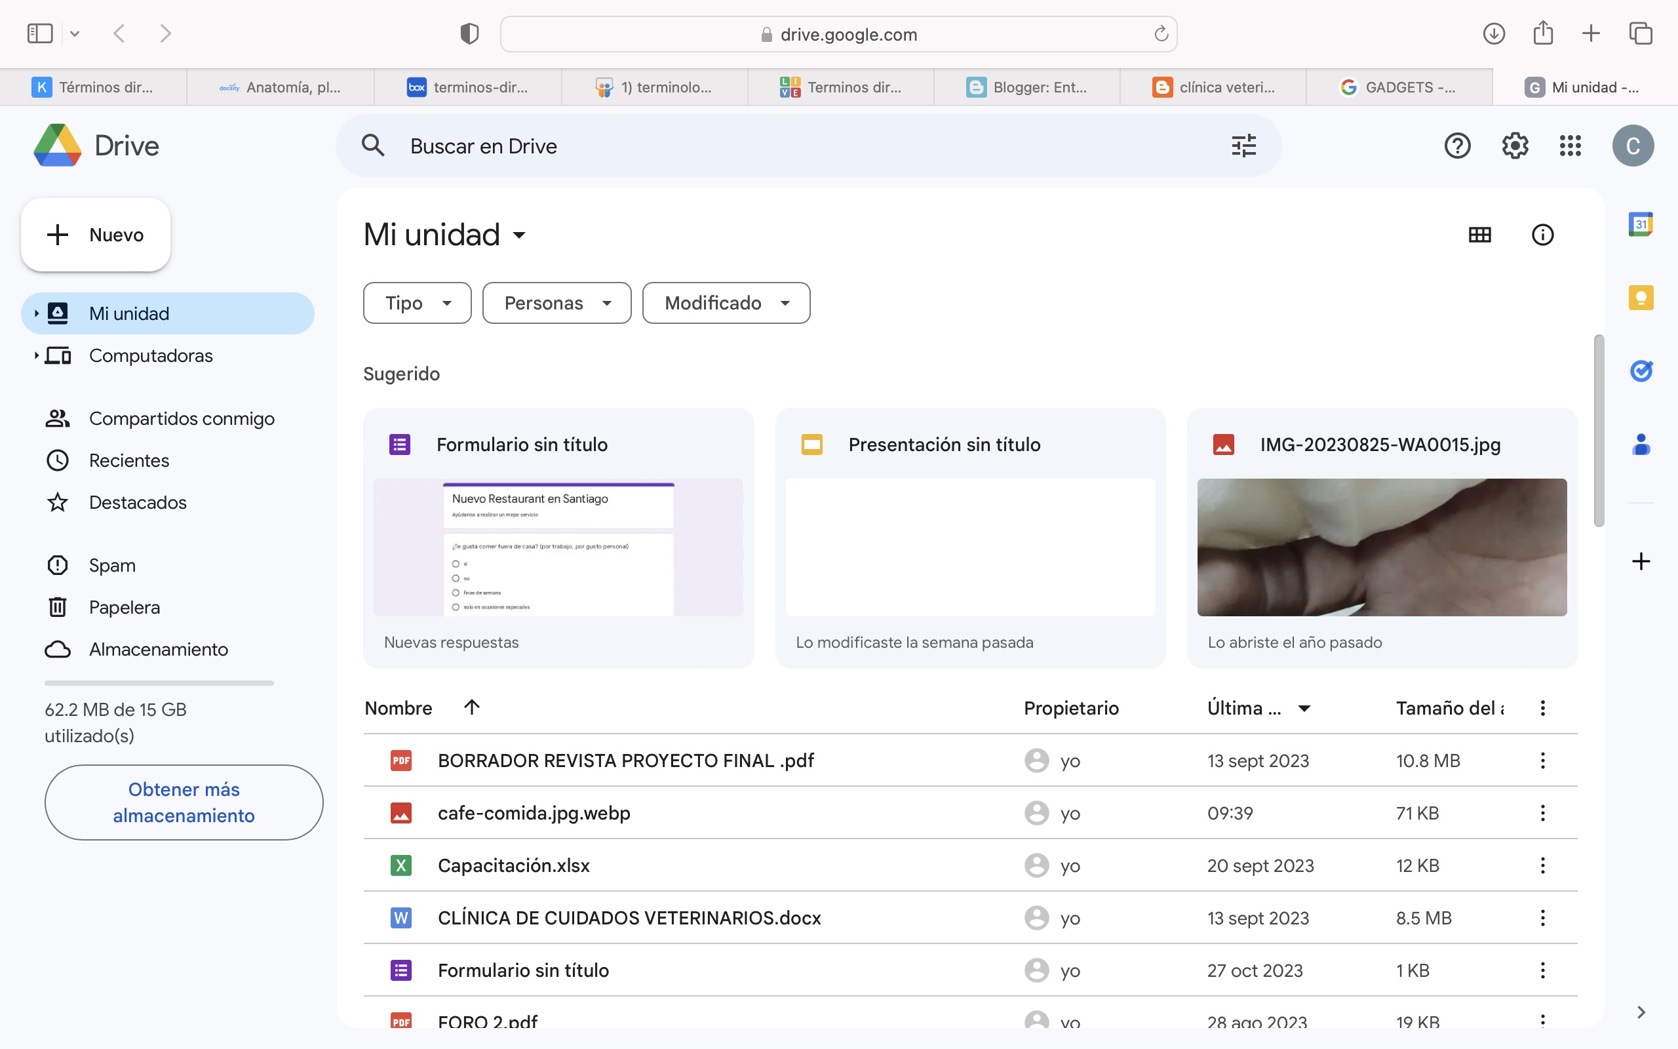Click the Nuevo button
1678x1049 pixels.
tap(96, 235)
